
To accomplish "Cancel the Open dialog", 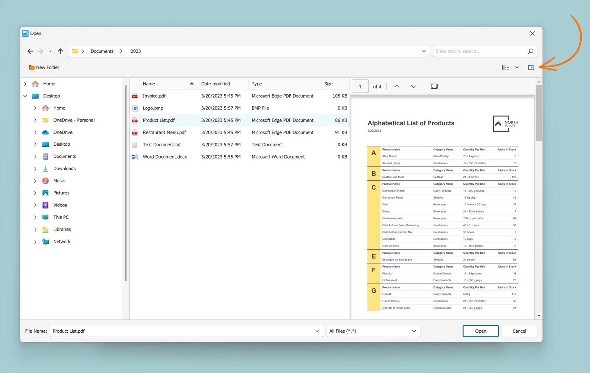I will click(x=519, y=331).
